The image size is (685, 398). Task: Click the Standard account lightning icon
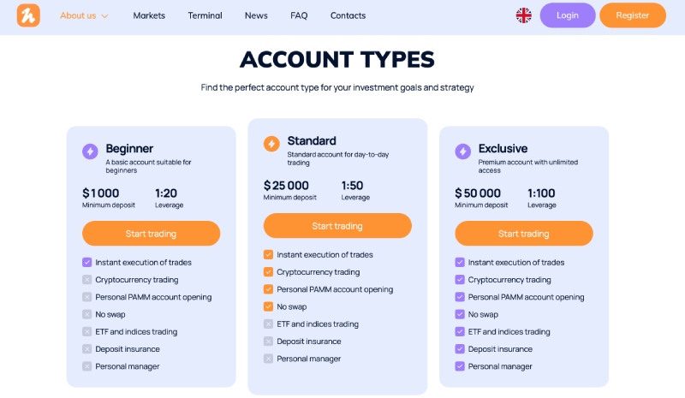pyautogui.click(x=271, y=144)
